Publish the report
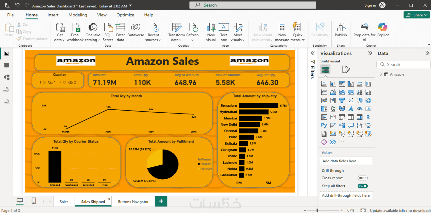The width and height of the screenshot is (431, 213). coord(341,30)
